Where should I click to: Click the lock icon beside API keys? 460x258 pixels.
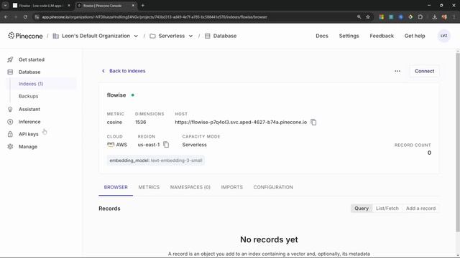tap(10, 134)
